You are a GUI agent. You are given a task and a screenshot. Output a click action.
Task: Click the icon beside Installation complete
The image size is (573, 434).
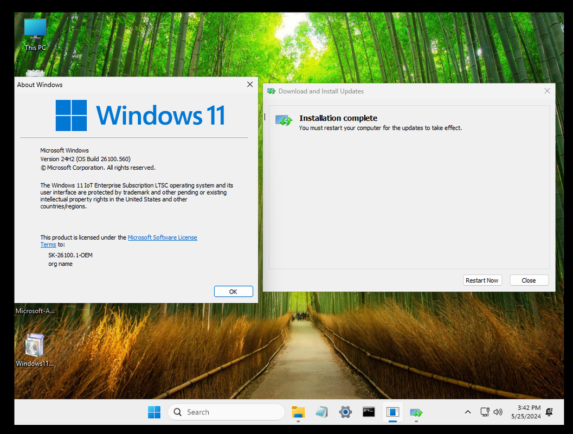coord(284,120)
